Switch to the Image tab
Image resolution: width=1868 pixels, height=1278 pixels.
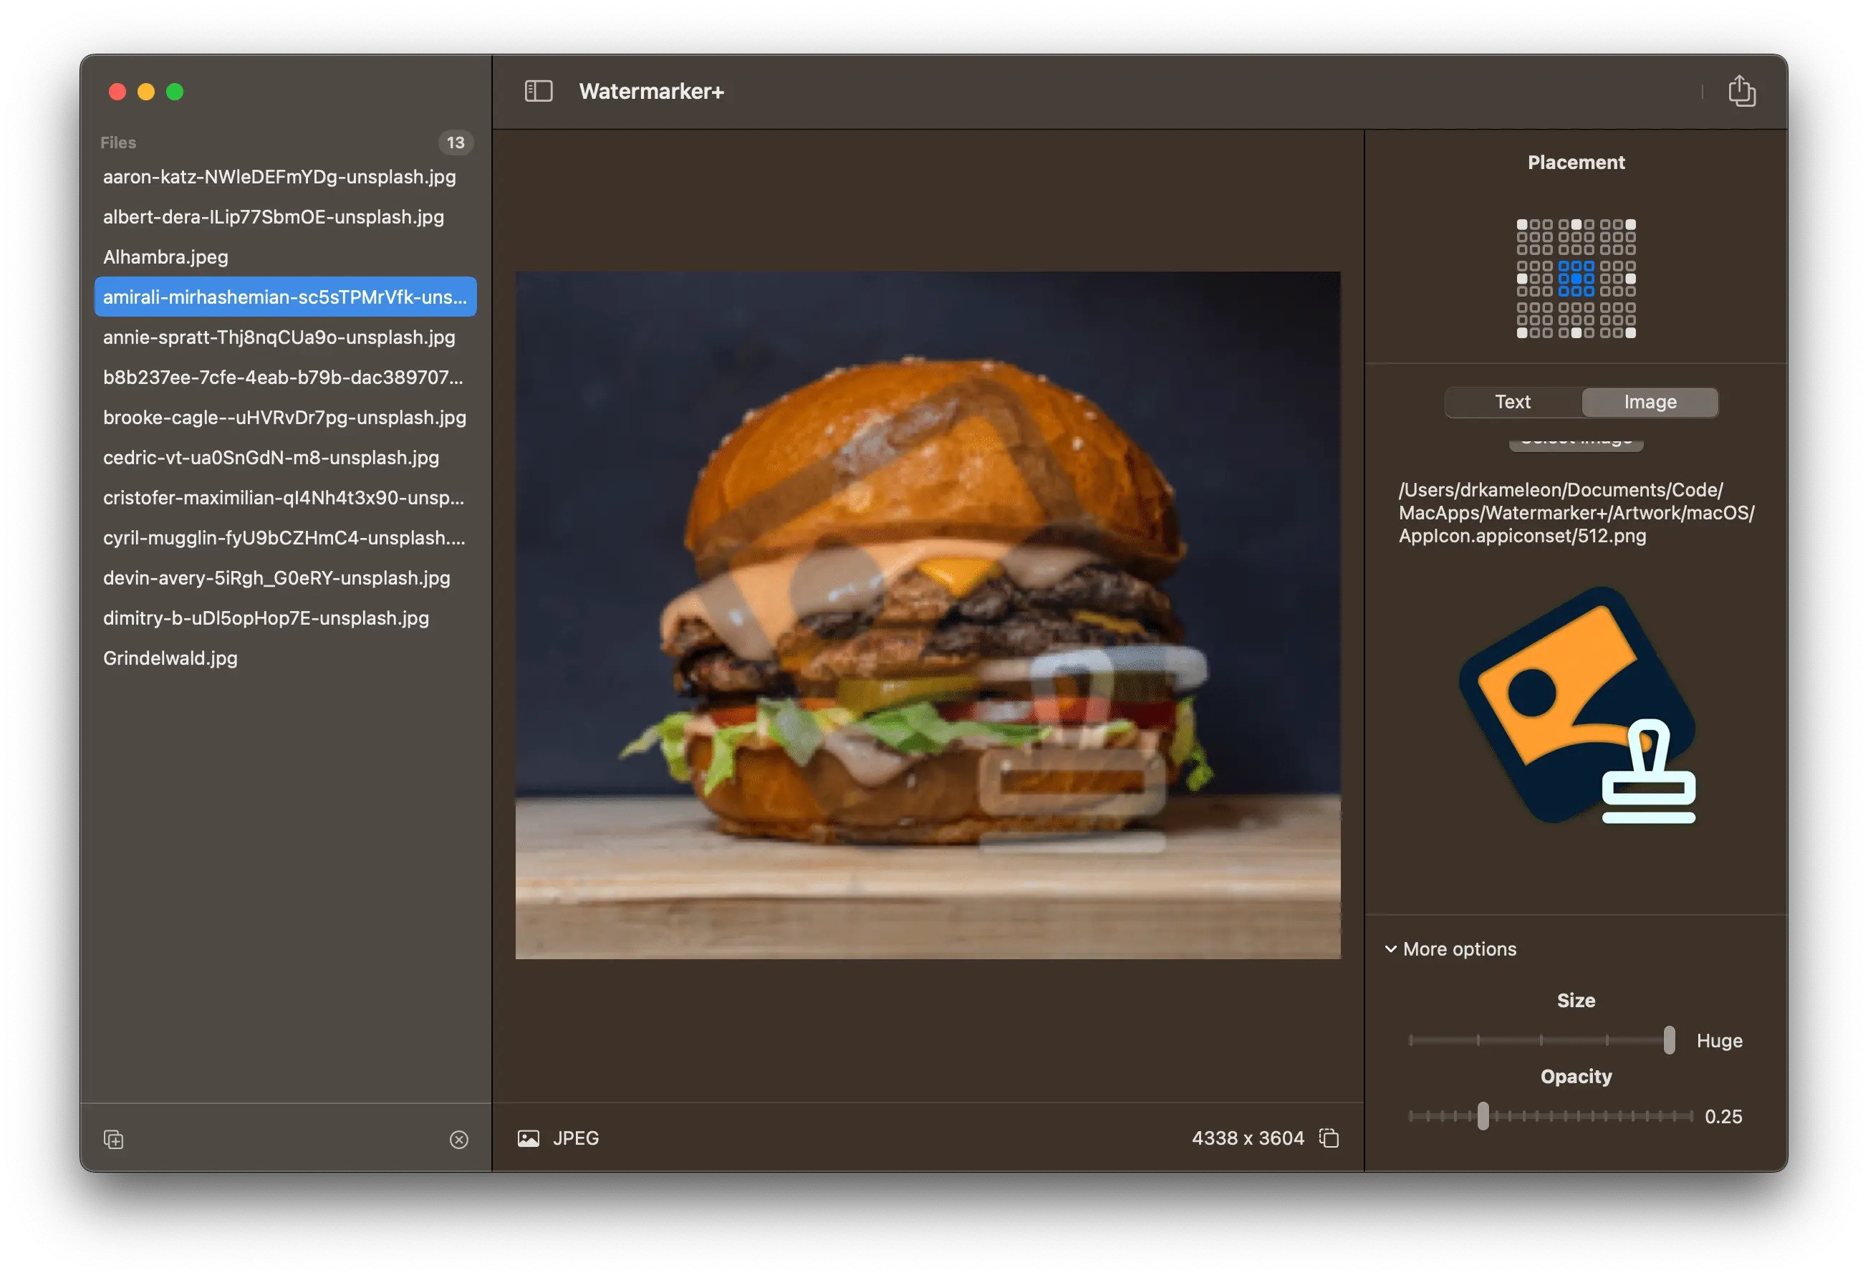pos(1650,402)
